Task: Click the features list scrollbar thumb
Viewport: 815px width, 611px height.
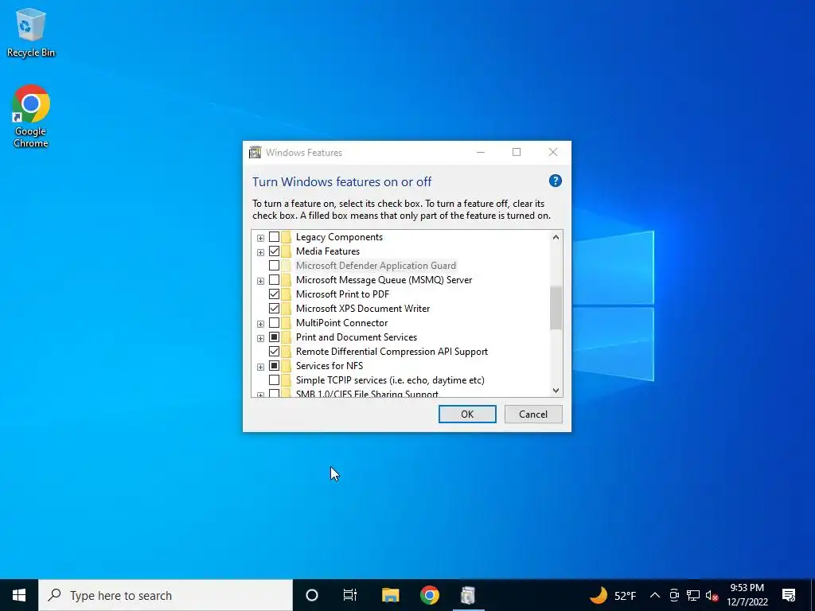Action: point(556,308)
